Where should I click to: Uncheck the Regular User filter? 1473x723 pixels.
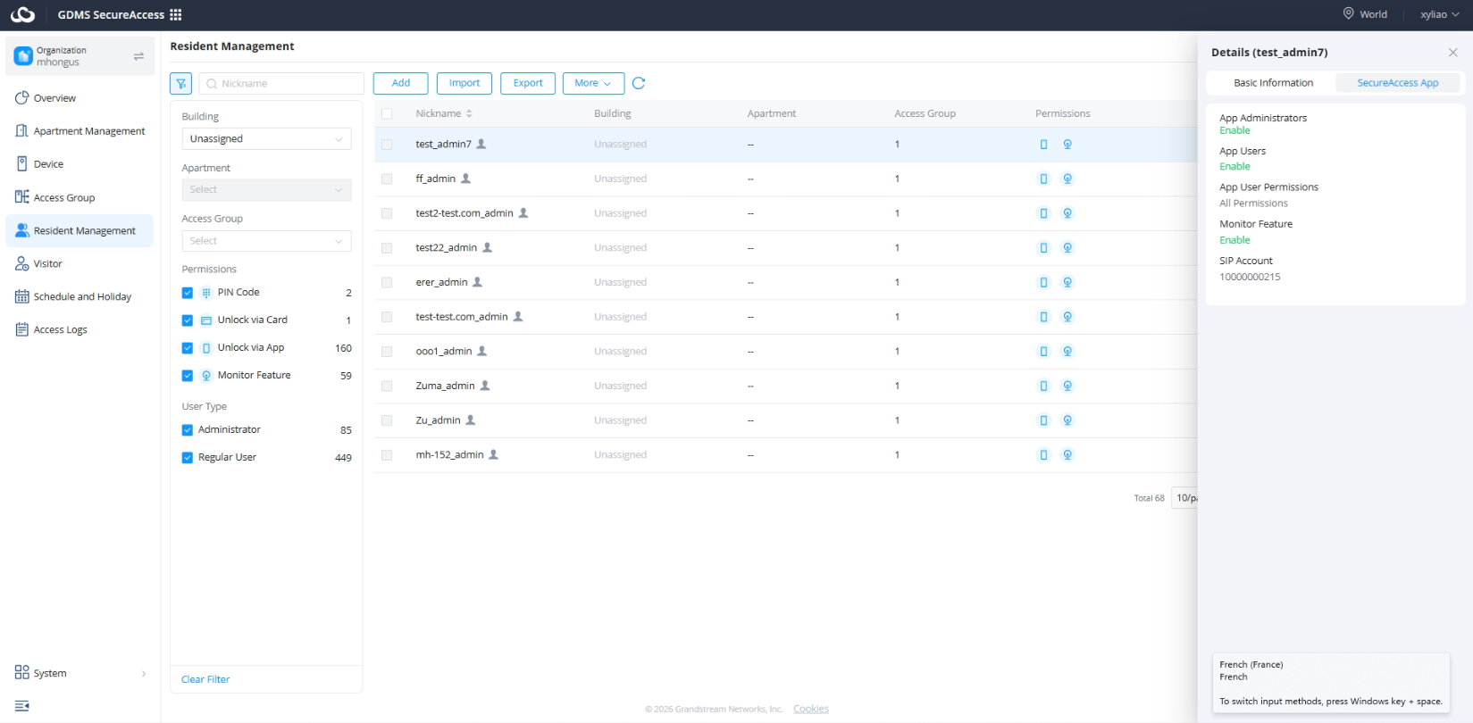pyautogui.click(x=188, y=458)
